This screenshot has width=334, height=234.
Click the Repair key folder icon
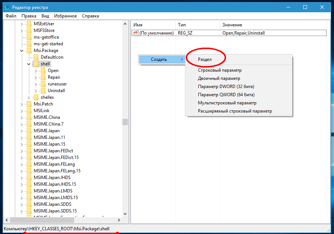[x=43, y=77]
